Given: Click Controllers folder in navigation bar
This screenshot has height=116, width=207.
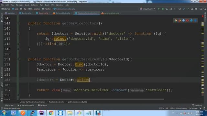Looking at the screenshot, I should coord(34,9).
